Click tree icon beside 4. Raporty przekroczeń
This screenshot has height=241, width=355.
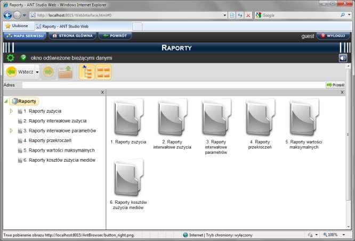(x=20, y=140)
